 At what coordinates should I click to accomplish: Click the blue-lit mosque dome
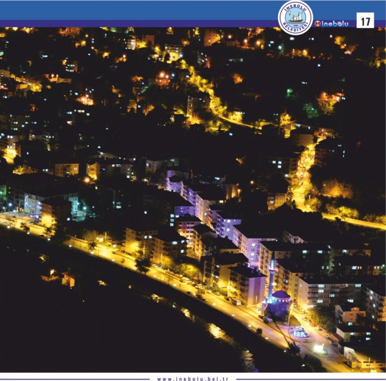tap(281, 295)
